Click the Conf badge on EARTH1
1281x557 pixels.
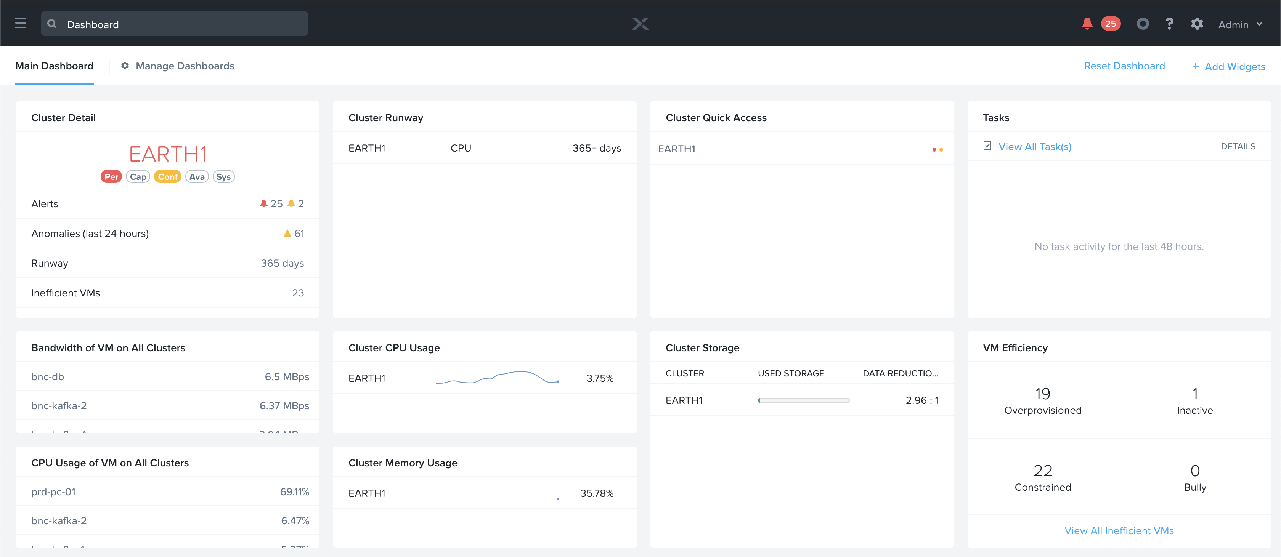(166, 176)
